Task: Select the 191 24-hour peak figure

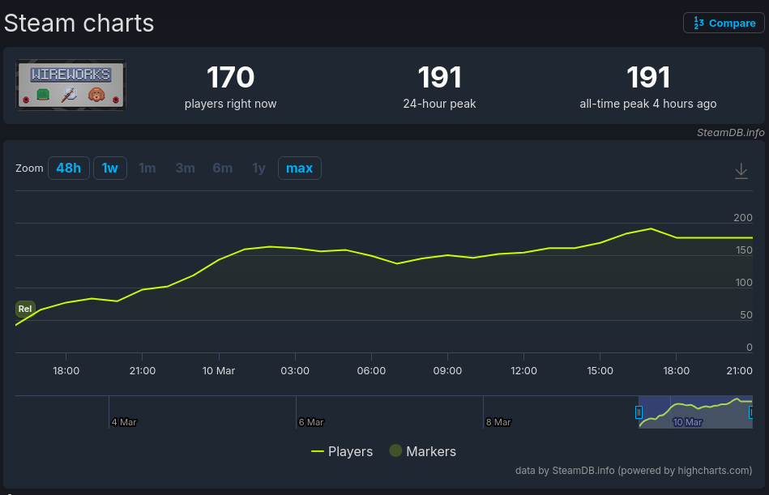Action: (439, 78)
